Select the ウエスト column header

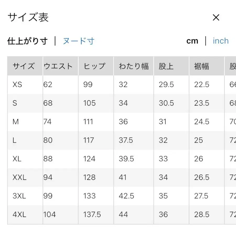click(x=58, y=66)
